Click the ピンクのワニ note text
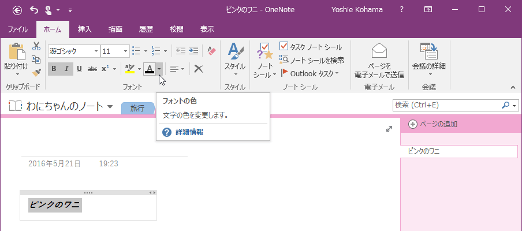The height and width of the screenshot is (231, 522). pos(55,205)
